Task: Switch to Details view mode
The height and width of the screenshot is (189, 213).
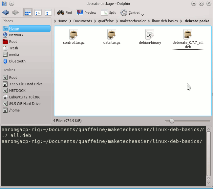Action: (48, 13)
